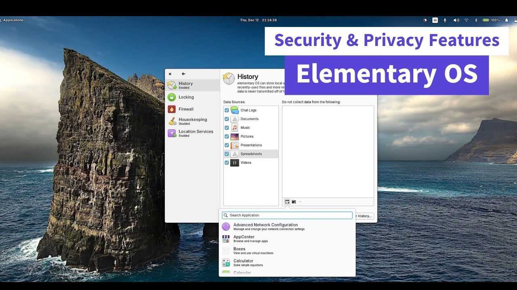Toggle the Pictures checkbox
Screen dimensions: 517x290
coord(227,137)
